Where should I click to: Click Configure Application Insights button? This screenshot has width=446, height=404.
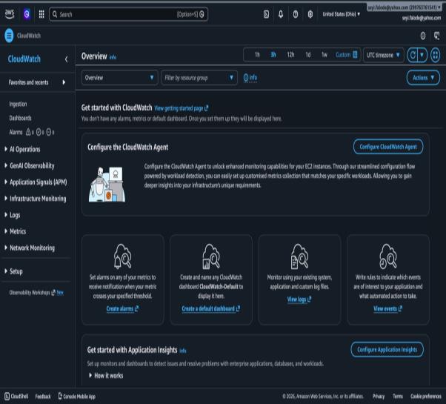click(387, 350)
